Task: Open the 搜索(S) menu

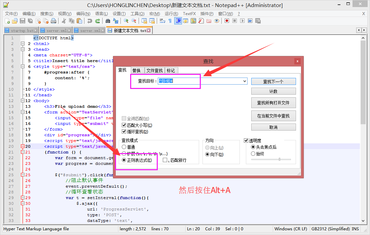Action: (x=46, y=14)
